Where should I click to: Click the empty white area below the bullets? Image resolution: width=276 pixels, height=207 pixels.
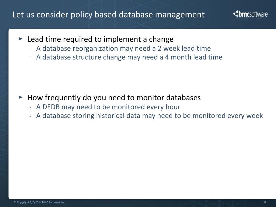141,158
